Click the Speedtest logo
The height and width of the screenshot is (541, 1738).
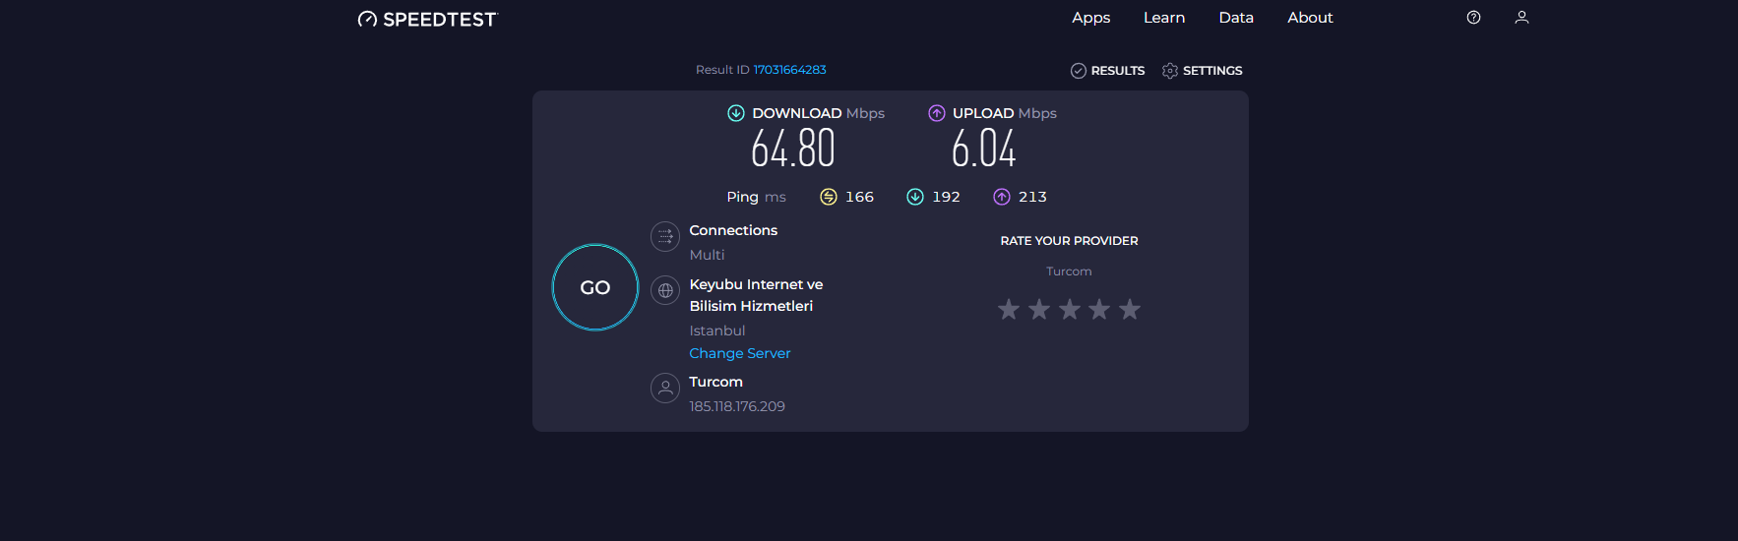[428, 19]
